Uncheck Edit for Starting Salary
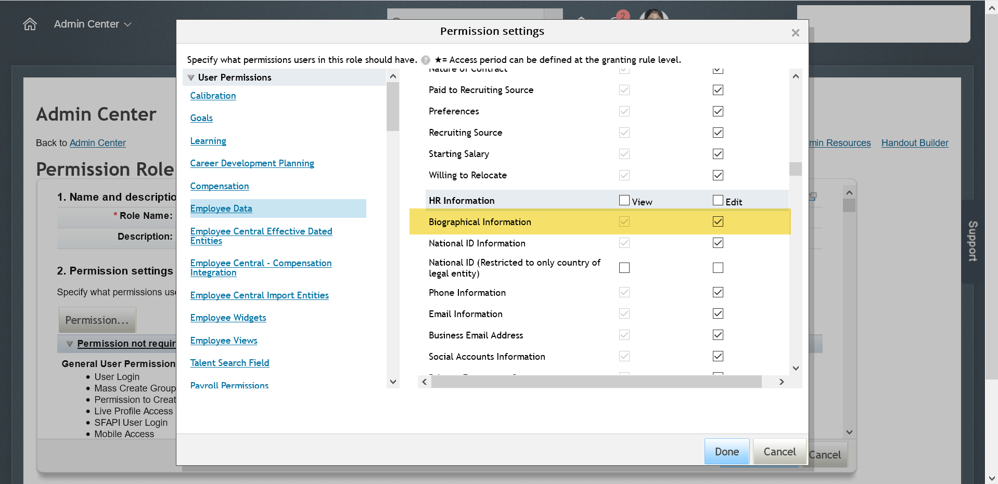The width and height of the screenshot is (998, 484). [718, 154]
